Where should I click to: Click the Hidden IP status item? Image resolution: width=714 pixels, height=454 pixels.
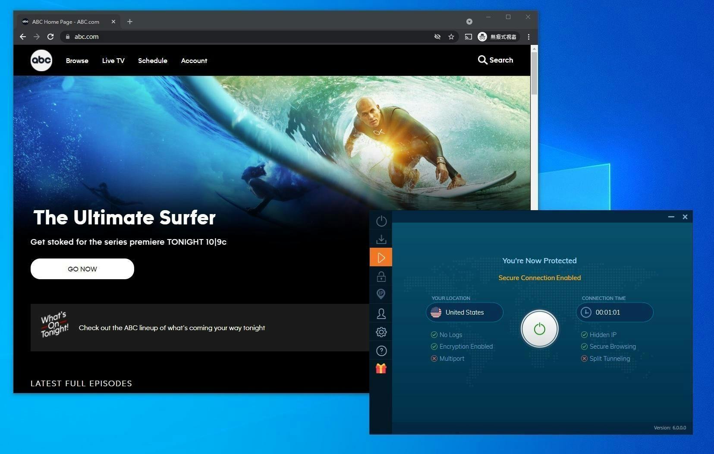[599, 335]
